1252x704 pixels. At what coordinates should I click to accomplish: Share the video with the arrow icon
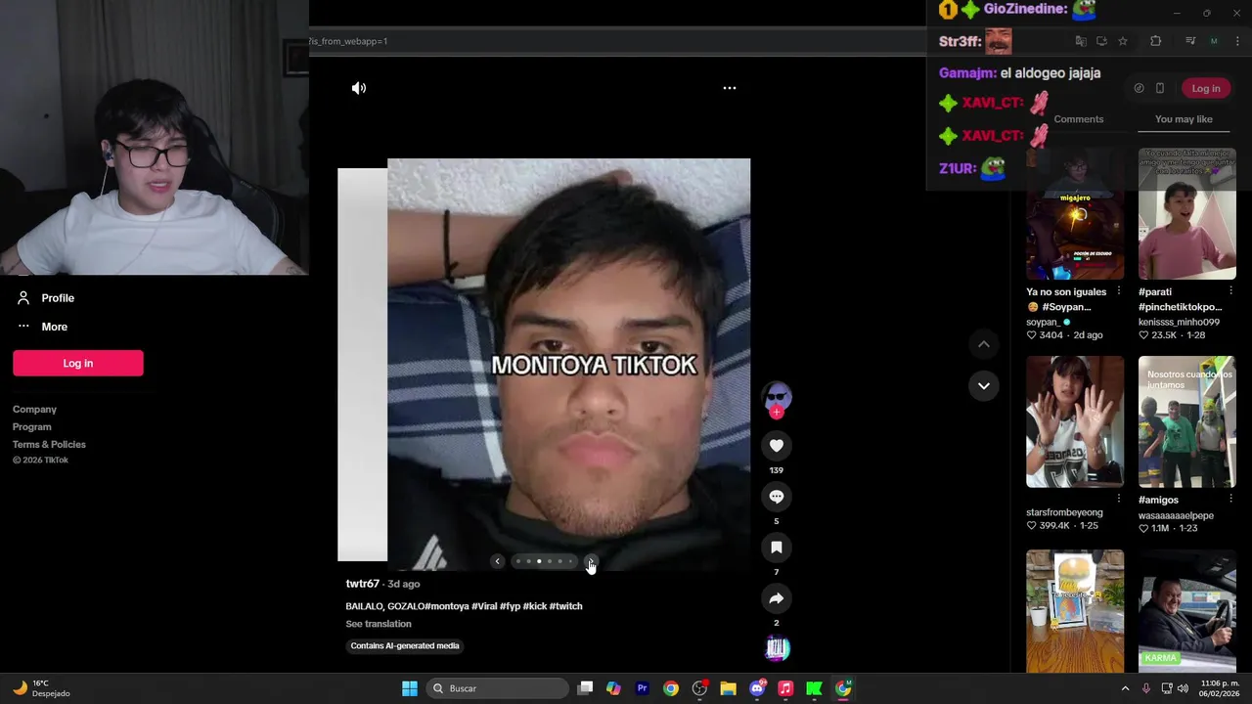[x=777, y=598]
